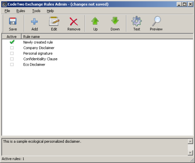
Task: Sort by the Active column header
Action: pyautogui.click(x=12, y=37)
